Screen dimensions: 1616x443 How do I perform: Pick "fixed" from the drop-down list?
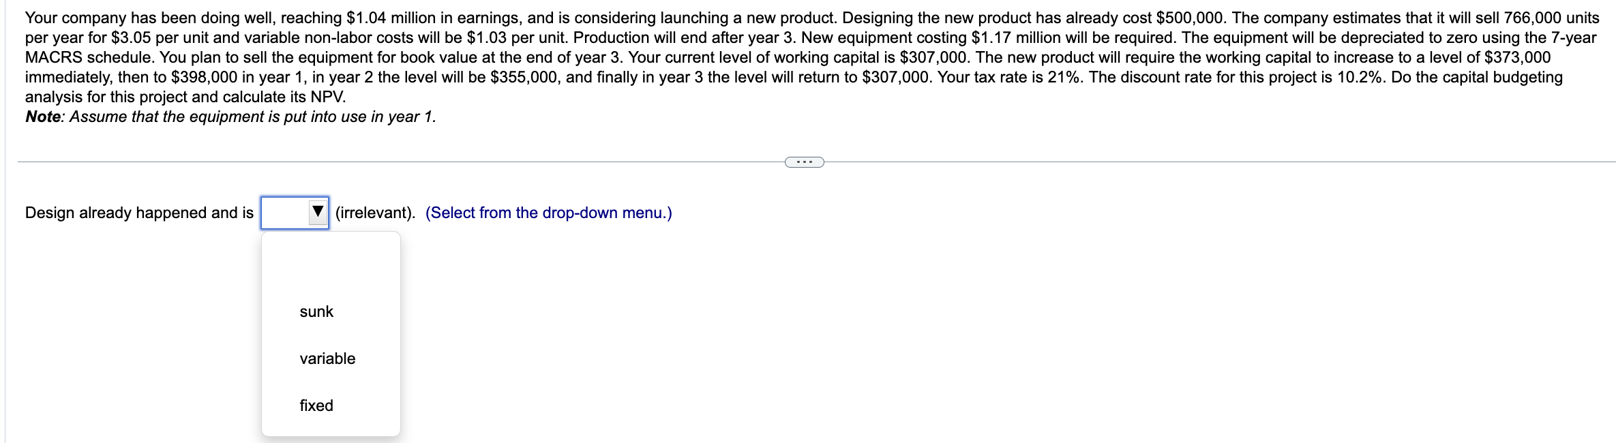point(316,406)
